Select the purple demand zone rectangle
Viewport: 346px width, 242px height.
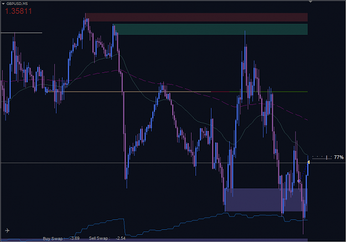pos(266,199)
